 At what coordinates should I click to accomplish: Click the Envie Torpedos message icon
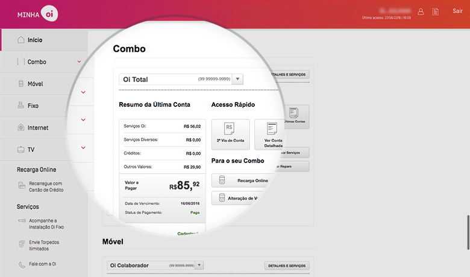(x=22, y=244)
